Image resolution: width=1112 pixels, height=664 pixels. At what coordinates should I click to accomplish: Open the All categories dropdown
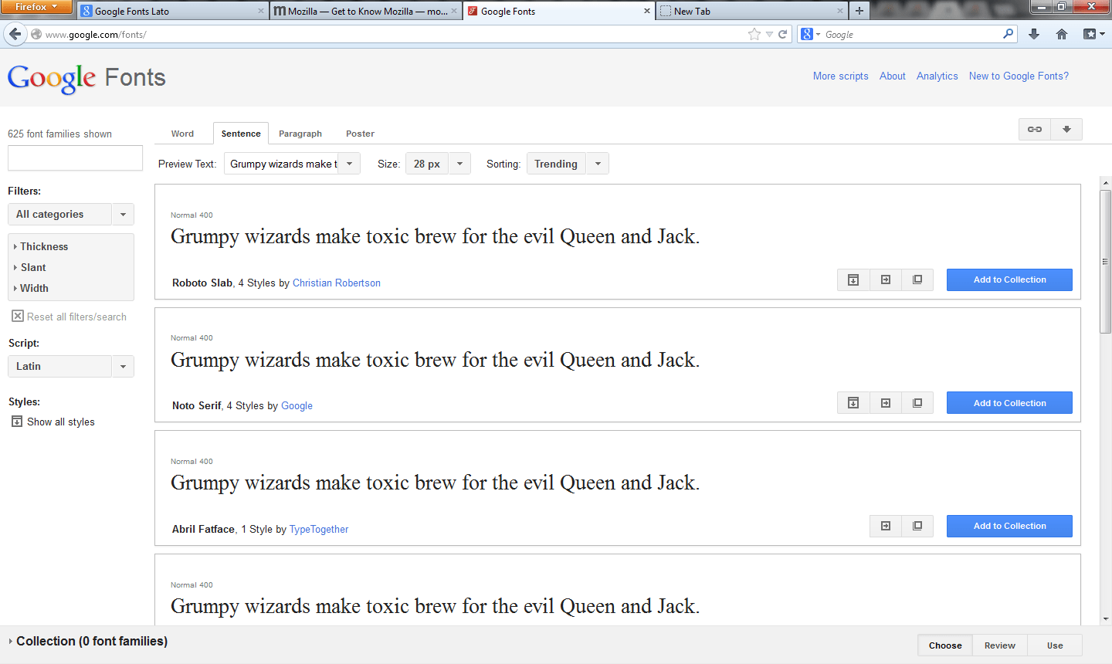pyautogui.click(x=71, y=214)
